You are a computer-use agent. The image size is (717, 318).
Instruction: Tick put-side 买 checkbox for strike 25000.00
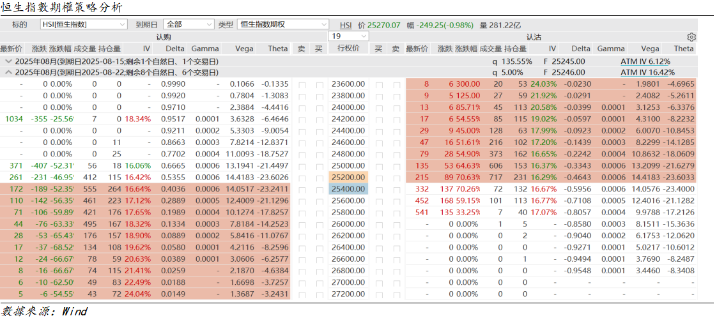(378, 166)
